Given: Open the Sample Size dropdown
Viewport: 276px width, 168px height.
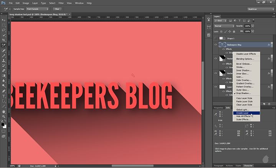Looking at the screenshot, I should click(x=37, y=8).
